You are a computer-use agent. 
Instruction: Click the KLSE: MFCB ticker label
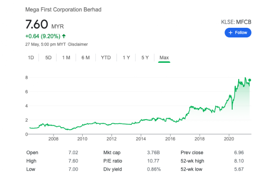click(x=236, y=22)
